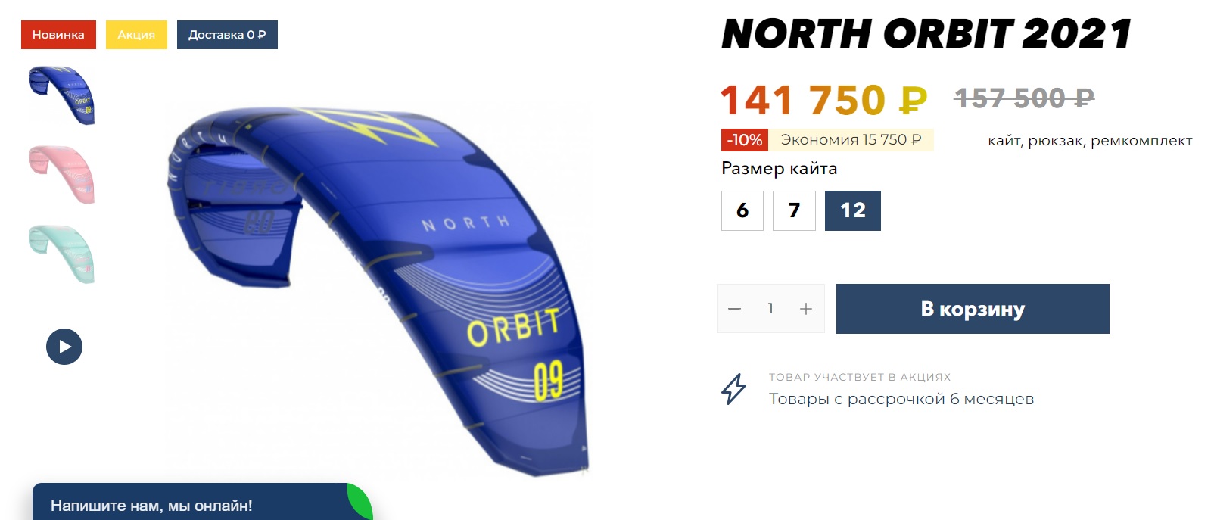Screen dimensions: 1214x520
Task: Click the lightning bolt promotions icon
Action: tap(733, 389)
